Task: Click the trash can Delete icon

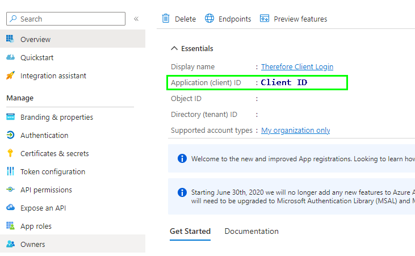Action: coord(166,19)
